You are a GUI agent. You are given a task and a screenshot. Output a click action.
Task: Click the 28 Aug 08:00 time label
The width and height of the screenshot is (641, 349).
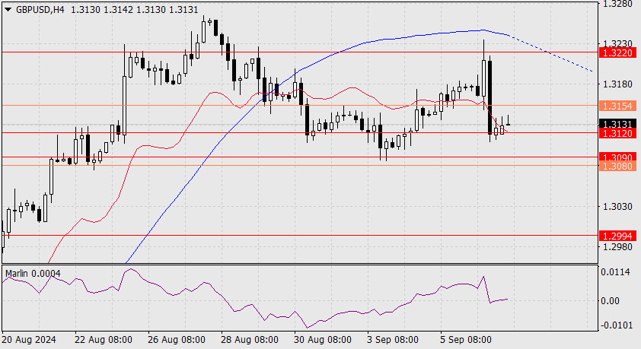click(250, 340)
